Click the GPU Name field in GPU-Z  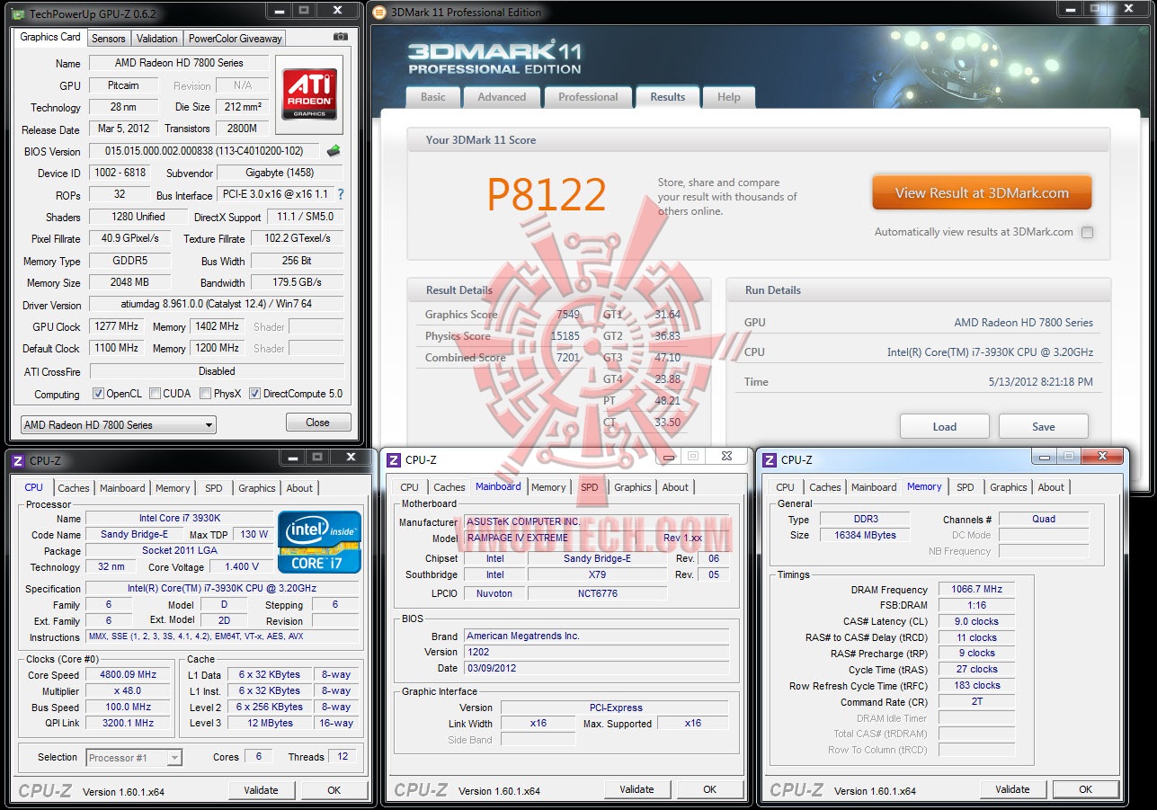(x=178, y=63)
